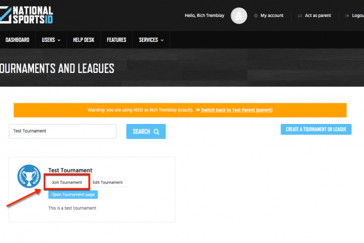Open the user avatar profile picture
Viewport: 364px width, 243px height.
point(238,16)
